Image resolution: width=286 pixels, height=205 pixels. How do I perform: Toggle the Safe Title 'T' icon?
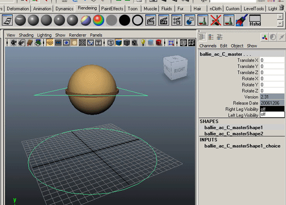point(99,43)
